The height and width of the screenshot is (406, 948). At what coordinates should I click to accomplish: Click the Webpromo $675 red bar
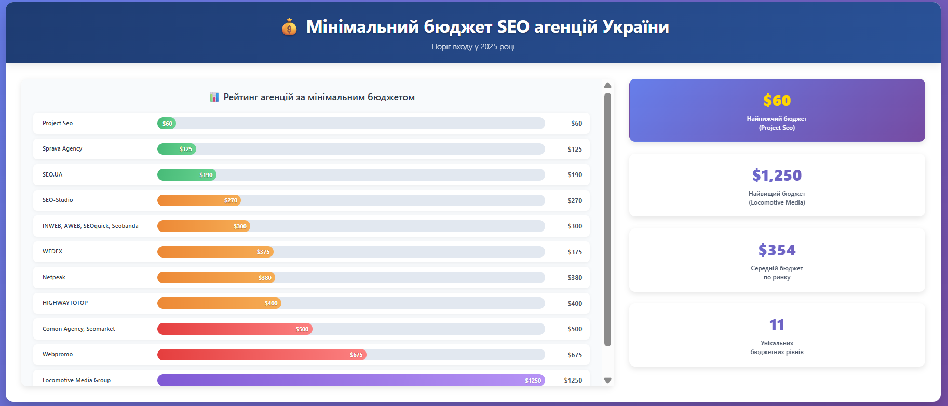click(x=262, y=355)
